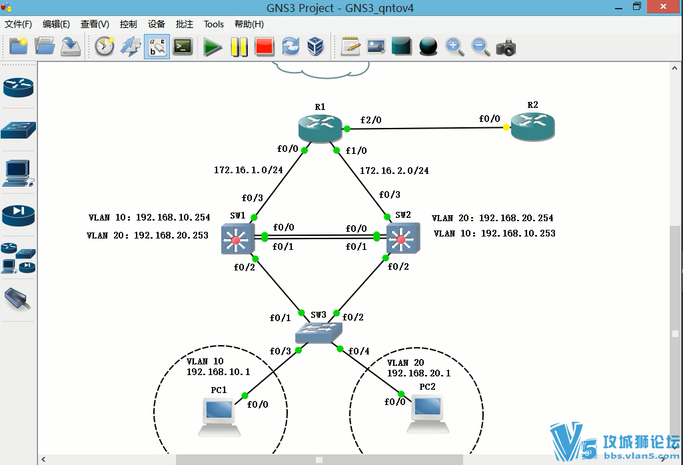Select multilayer switch SW1
683x465 pixels.
click(x=238, y=238)
